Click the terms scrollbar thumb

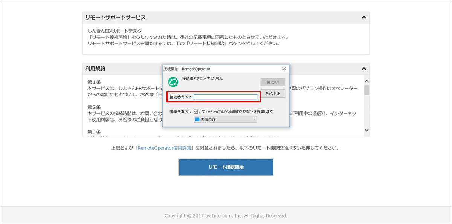pos(367,90)
